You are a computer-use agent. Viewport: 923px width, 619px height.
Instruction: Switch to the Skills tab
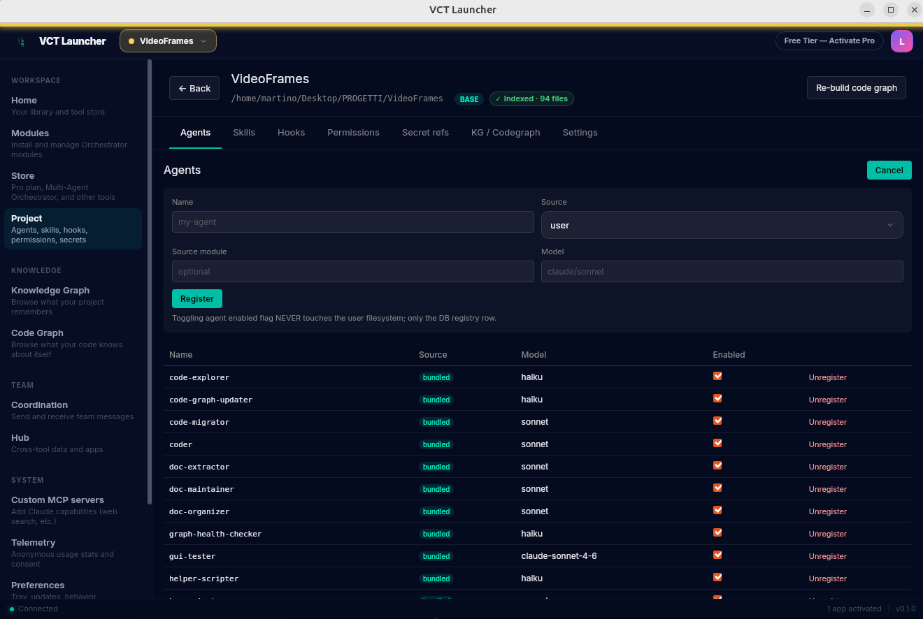pos(244,132)
